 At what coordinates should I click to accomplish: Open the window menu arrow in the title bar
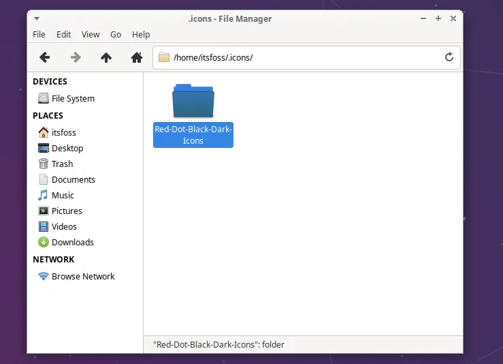(37, 18)
